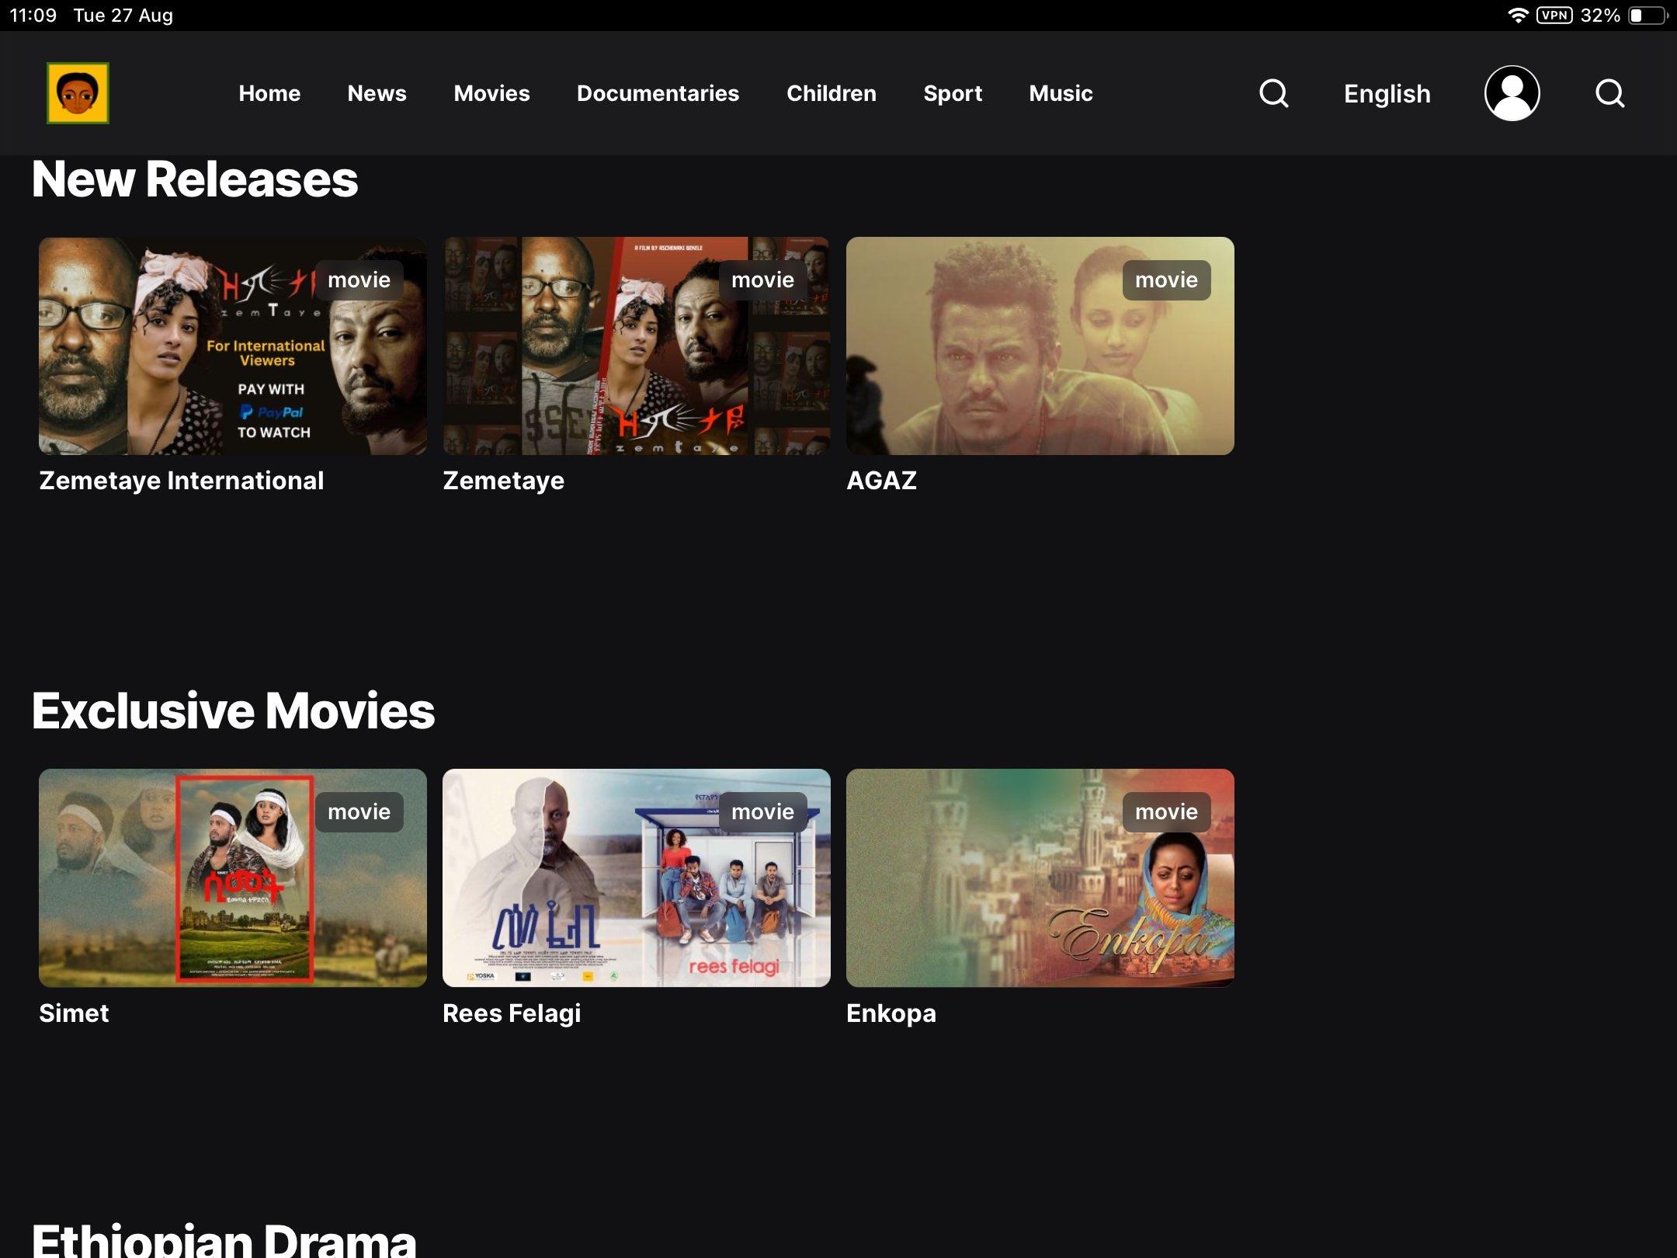The height and width of the screenshot is (1258, 1677).
Task: Click the yellow face app logo
Action: pos(78,93)
